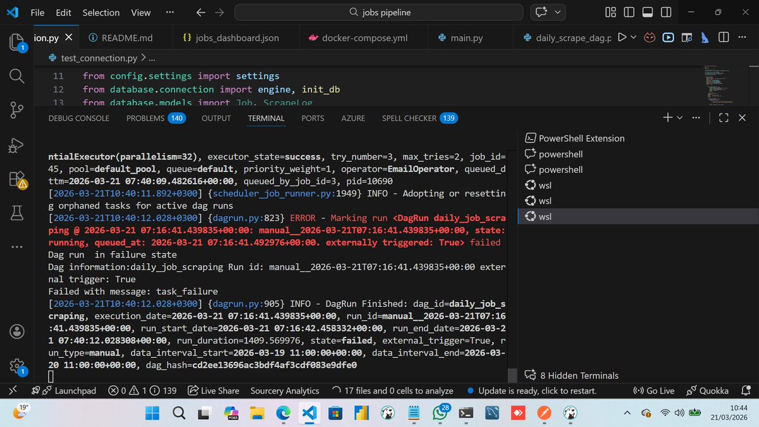Expand the run options dropdown
759x427 pixels.
point(634,38)
